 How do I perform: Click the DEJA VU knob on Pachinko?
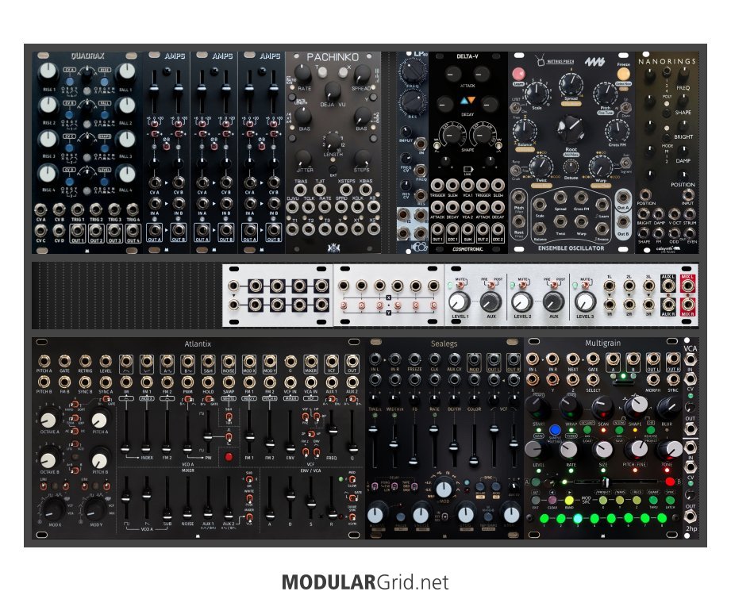333,90
